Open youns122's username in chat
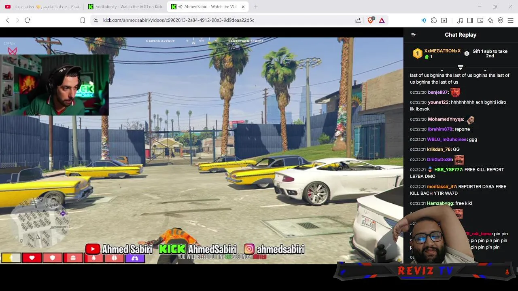This screenshot has height=291, width=518. [439, 102]
